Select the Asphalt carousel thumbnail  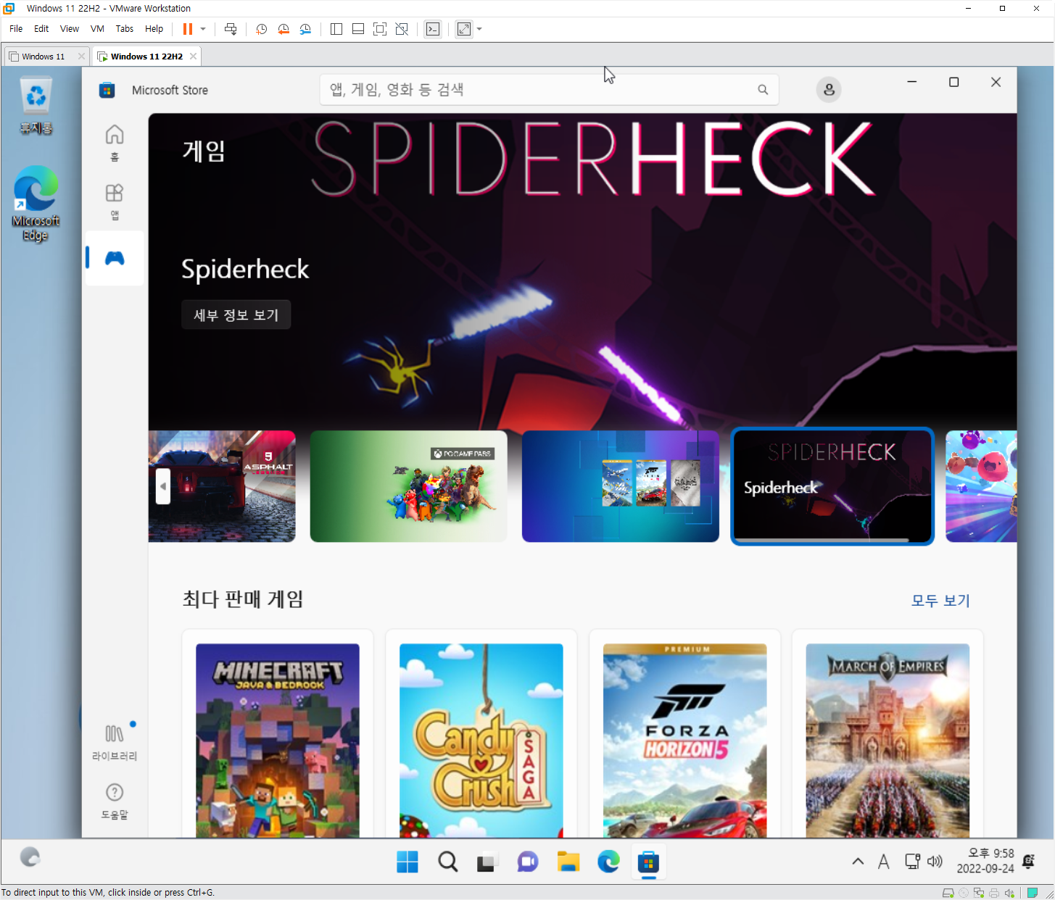coord(222,486)
